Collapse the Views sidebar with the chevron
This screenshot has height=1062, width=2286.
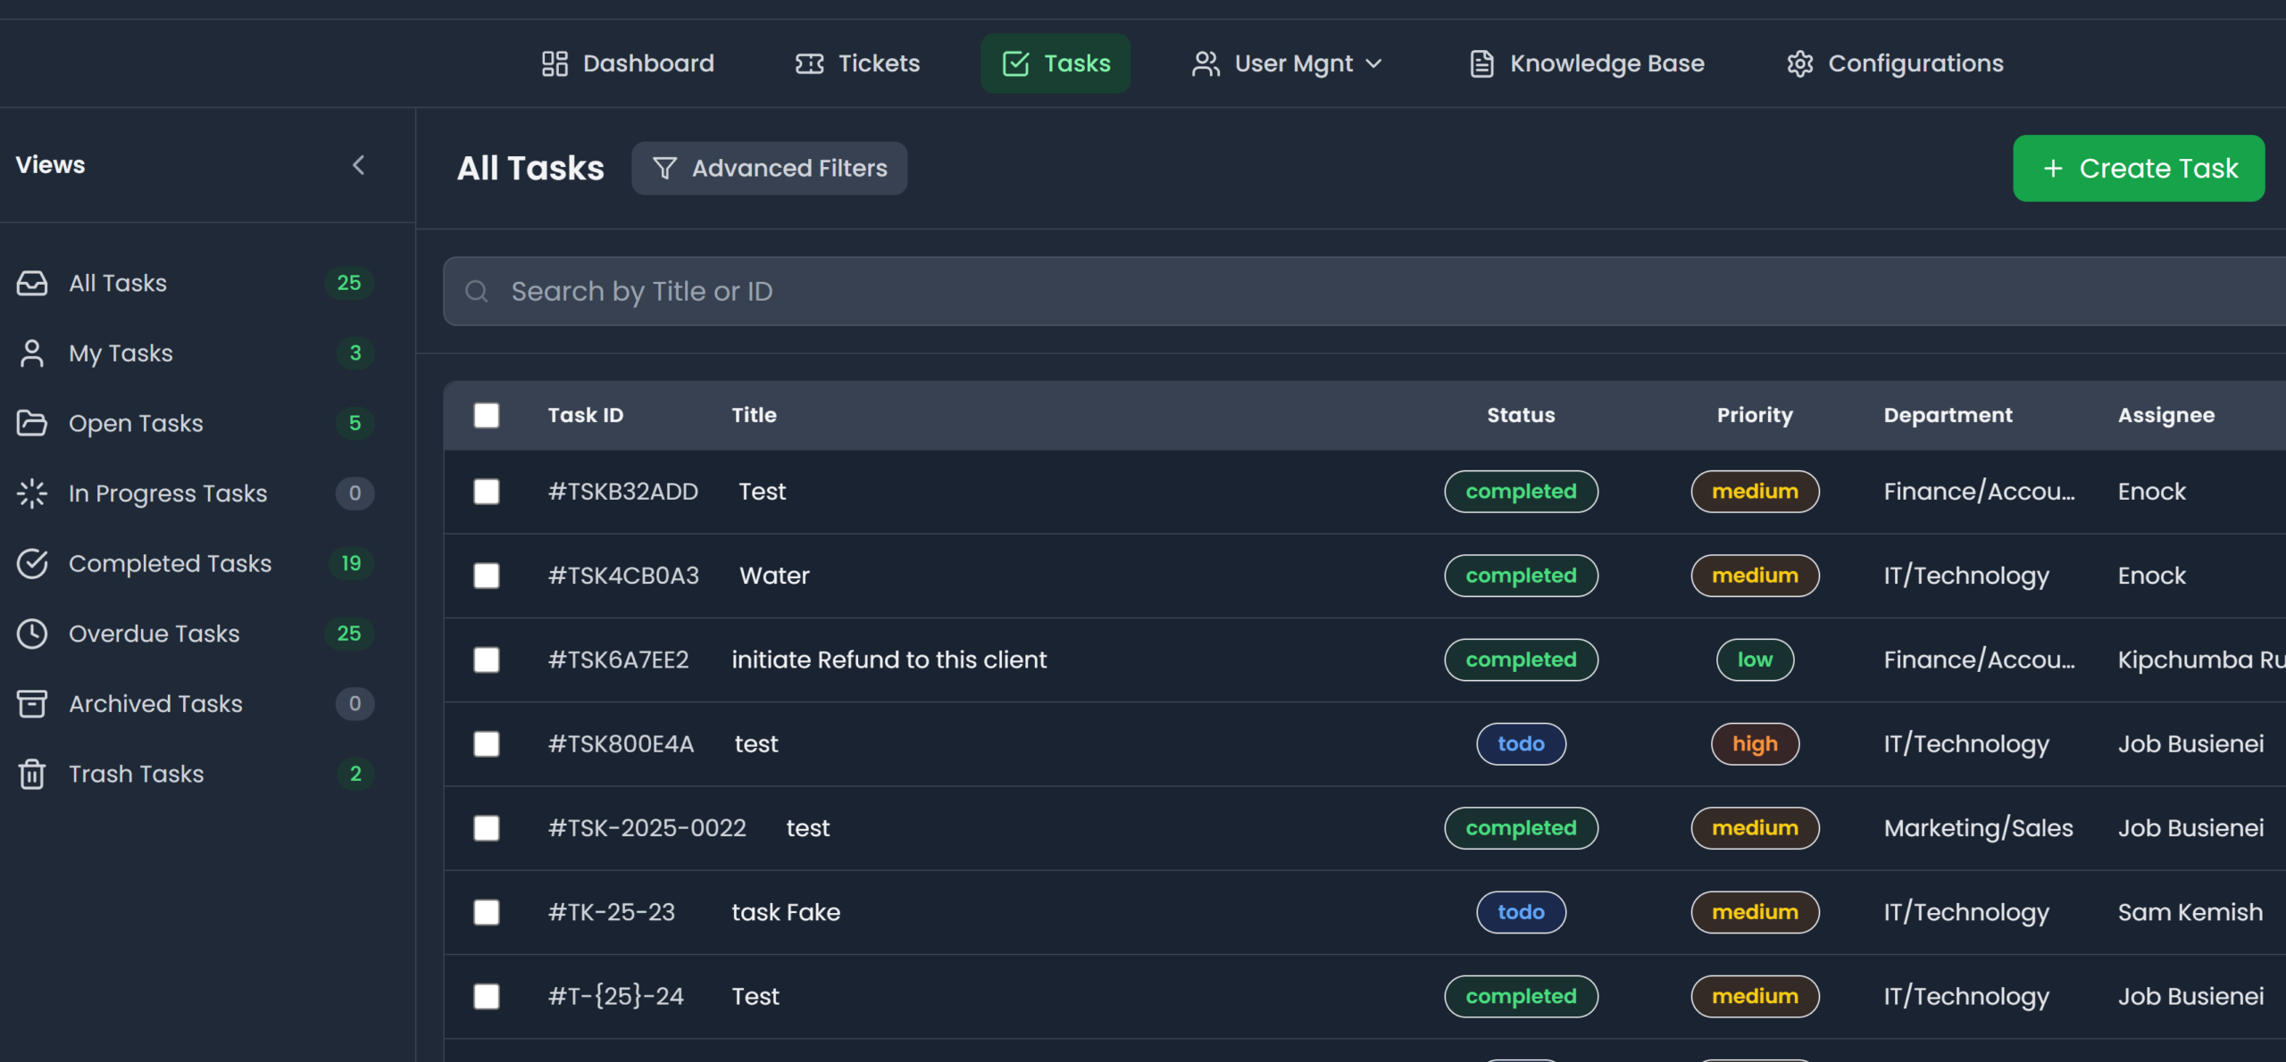tap(359, 165)
